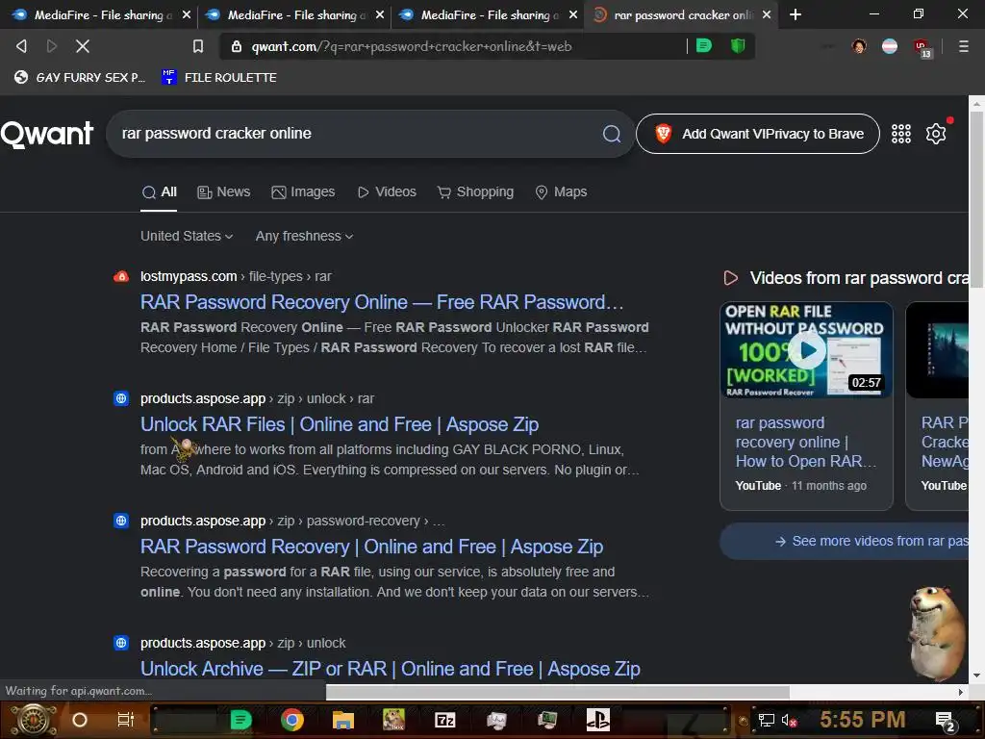Switch to the Maps tab
Image resolution: width=985 pixels, height=739 pixels.
(561, 192)
